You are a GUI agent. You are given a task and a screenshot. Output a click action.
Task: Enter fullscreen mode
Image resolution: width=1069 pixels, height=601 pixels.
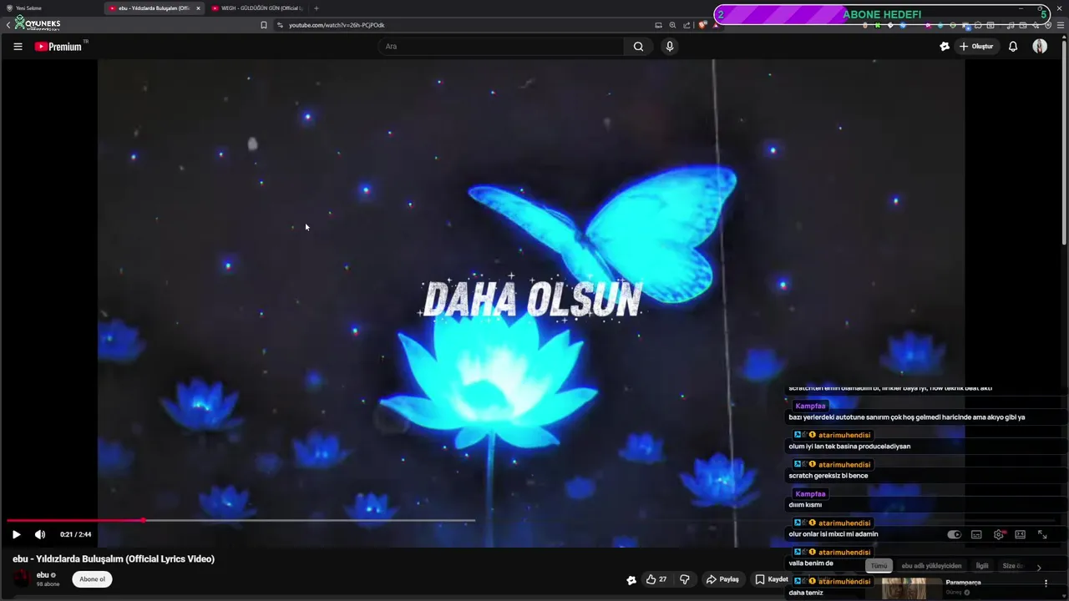[1042, 534]
